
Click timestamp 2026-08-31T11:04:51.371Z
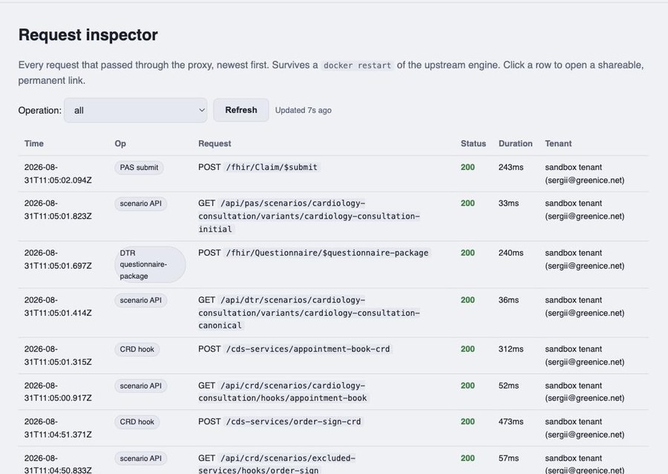[58, 428]
